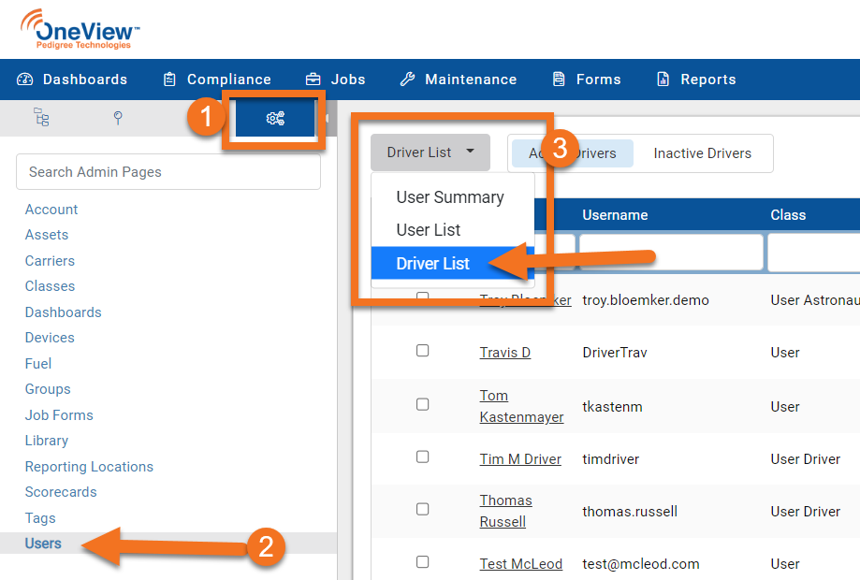Choose User Summary from dropdown

tap(450, 197)
